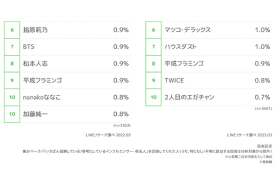Click the (n=3461) sample size note
Screen dimensions: 279x186
click(x=264, y=108)
